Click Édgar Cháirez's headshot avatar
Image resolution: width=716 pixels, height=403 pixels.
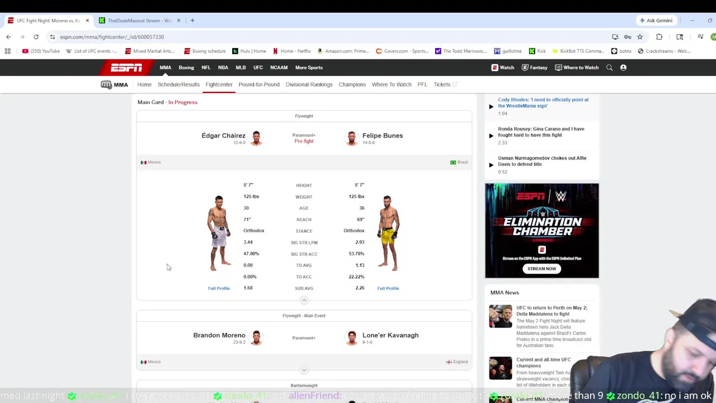pos(256,138)
